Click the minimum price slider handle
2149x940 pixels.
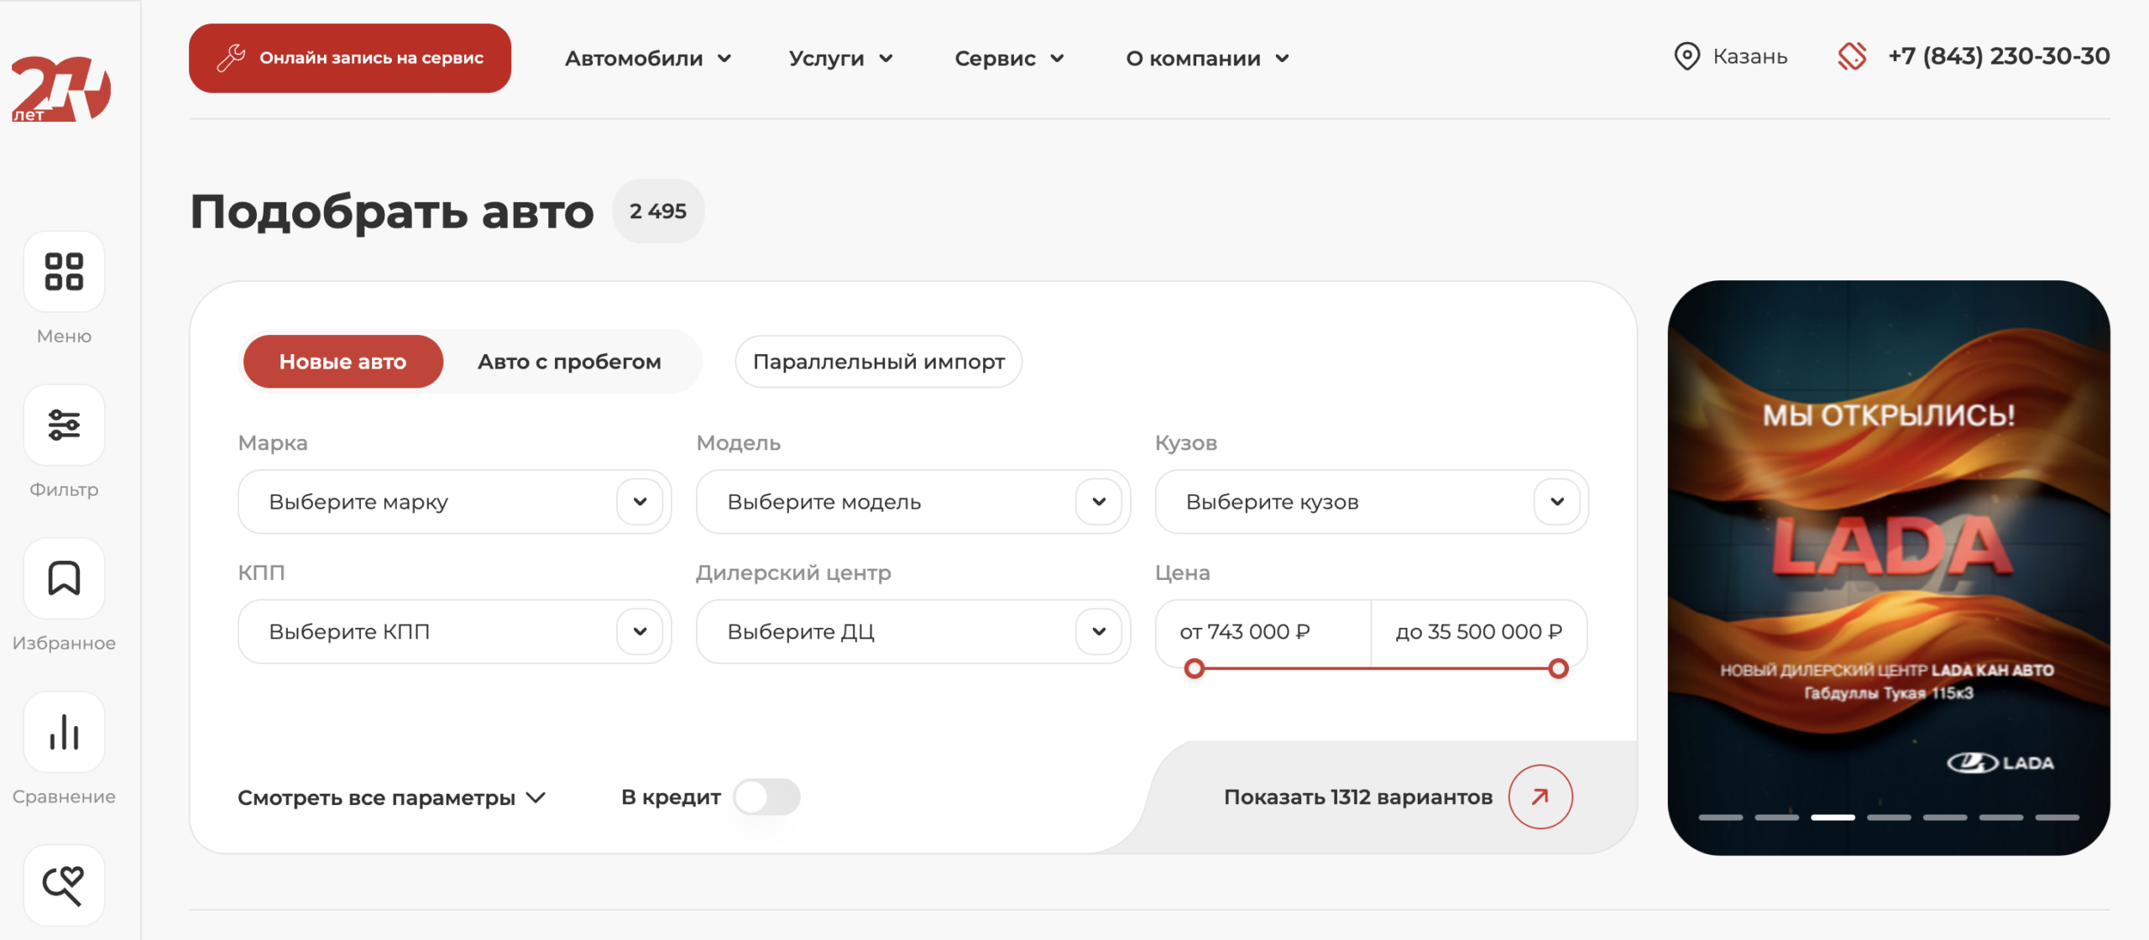(x=1194, y=669)
